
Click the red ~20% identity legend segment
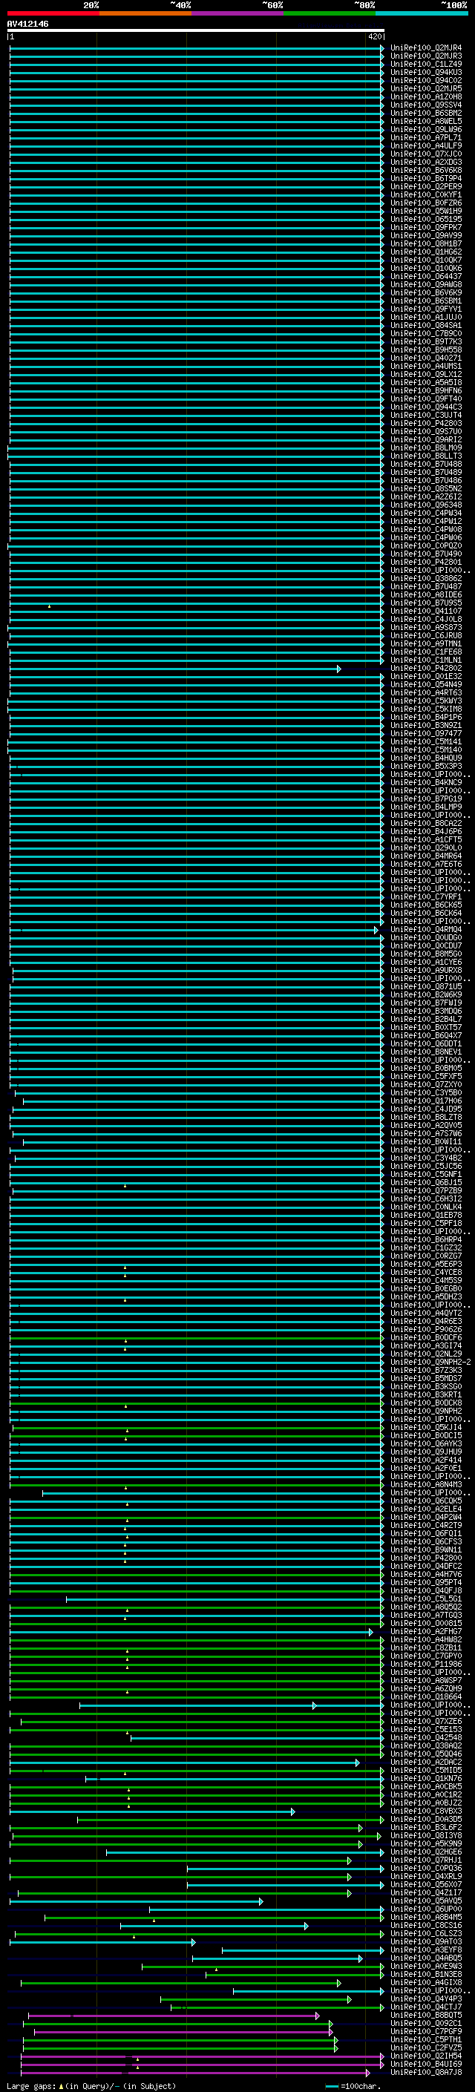click(x=53, y=13)
